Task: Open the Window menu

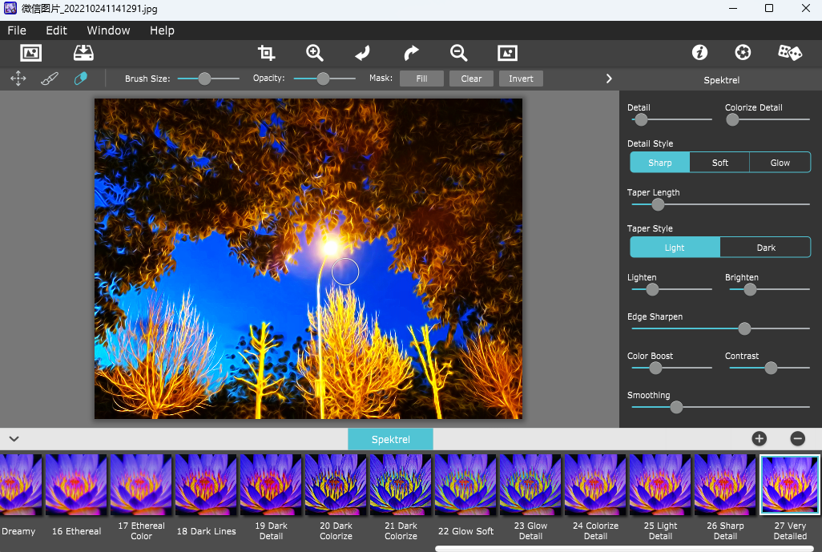Action: click(108, 30)
